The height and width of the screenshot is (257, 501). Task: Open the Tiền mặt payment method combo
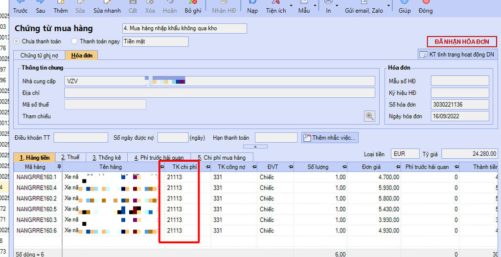(x=155, y=42)
